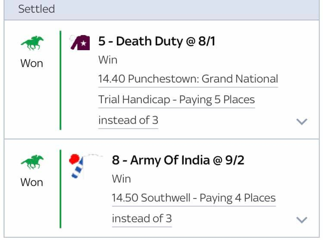
Task: Expand the Death Duty bet details chevron
Action: (x=302, y=122)
